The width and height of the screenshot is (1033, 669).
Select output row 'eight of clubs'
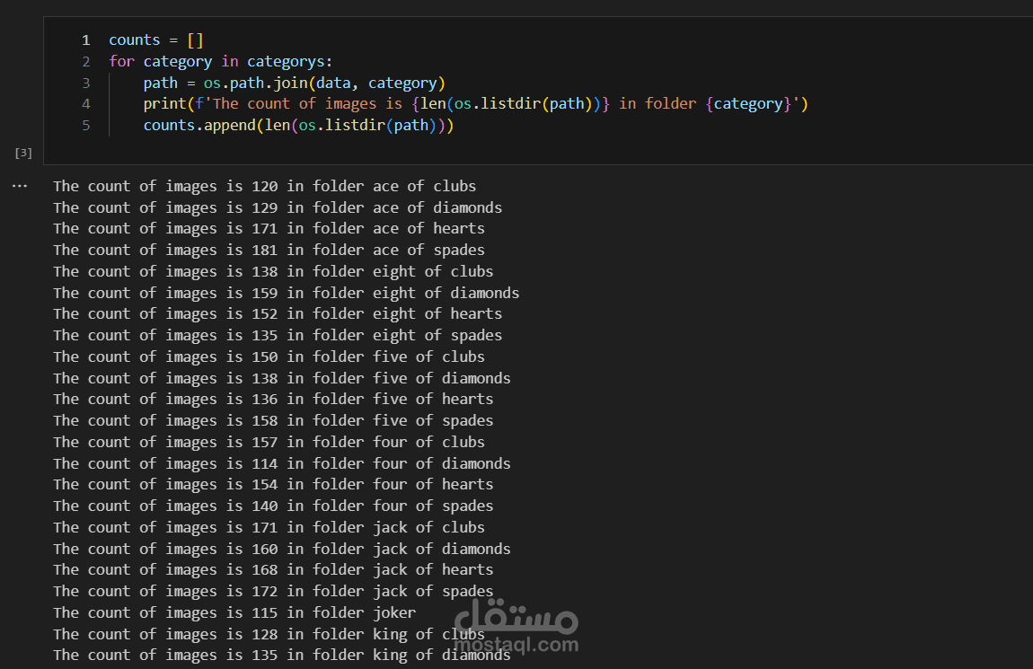point(273,271)
